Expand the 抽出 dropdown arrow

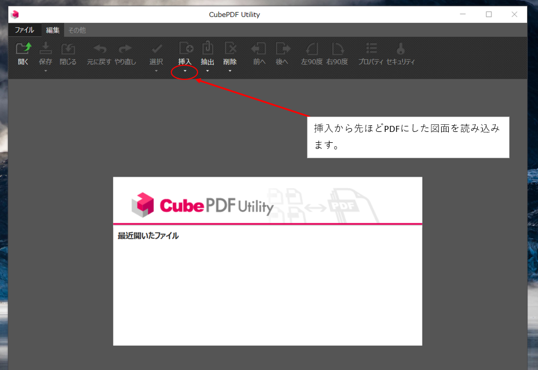click(207, 71)
